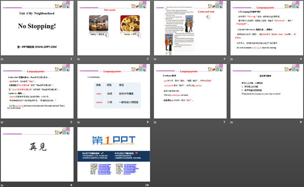Click animation star icon under slide 5

click(2, 122)
